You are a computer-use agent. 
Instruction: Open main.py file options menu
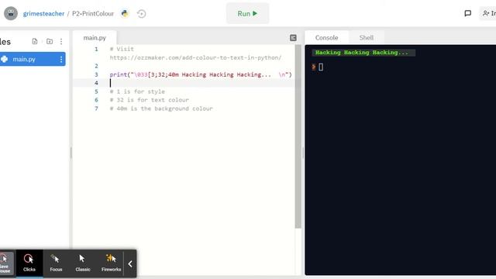coord(61,59)
